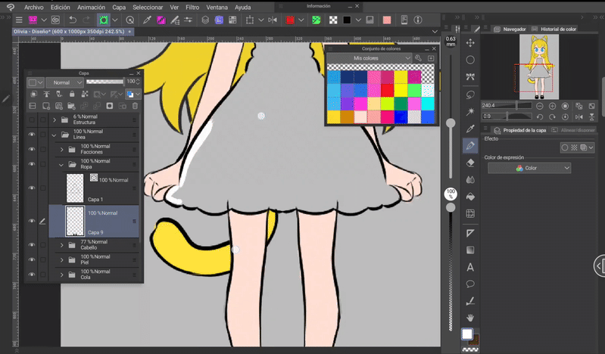Toggle visibility of Capa 1 layer
The width and height of the screenshot is (605, 354).
(x=32, y=188)
